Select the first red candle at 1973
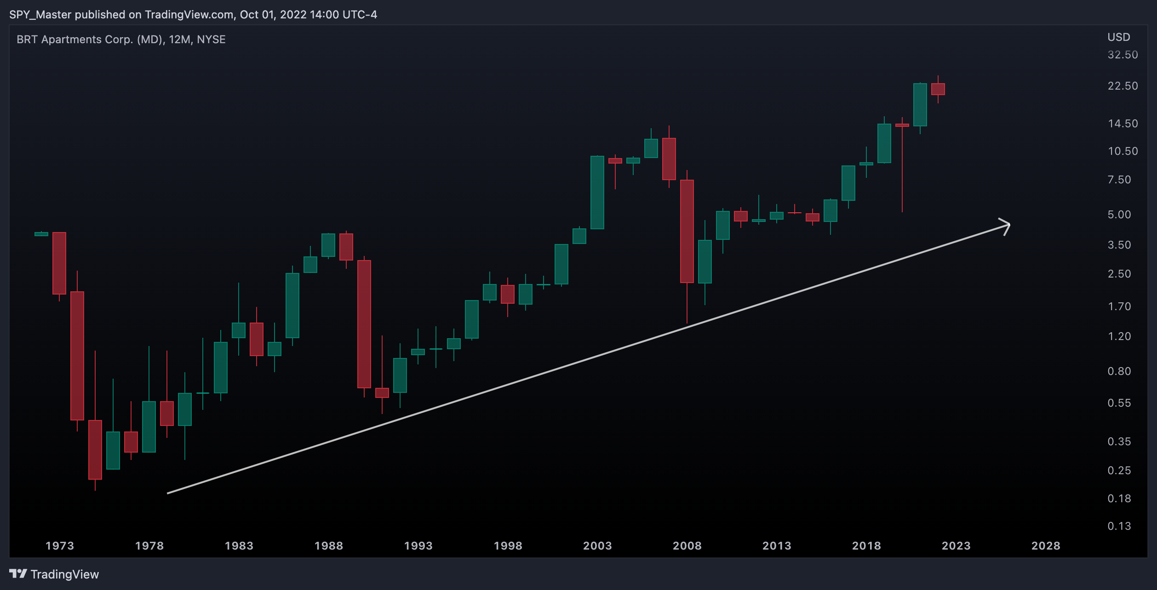 pyautogui.click(x=59, y=263)
